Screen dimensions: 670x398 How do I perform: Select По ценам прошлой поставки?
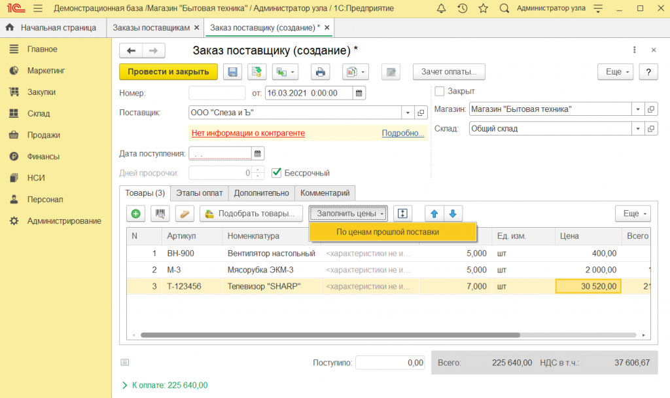click(387, 232)
